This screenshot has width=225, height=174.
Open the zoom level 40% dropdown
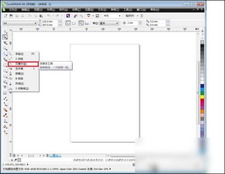pos(120,16)
